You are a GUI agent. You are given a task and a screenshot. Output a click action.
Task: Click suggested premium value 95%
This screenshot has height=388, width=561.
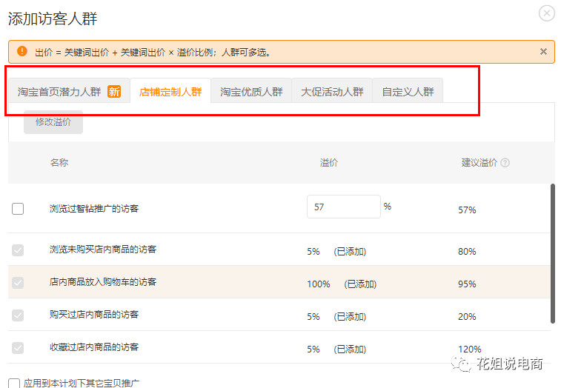467,284
